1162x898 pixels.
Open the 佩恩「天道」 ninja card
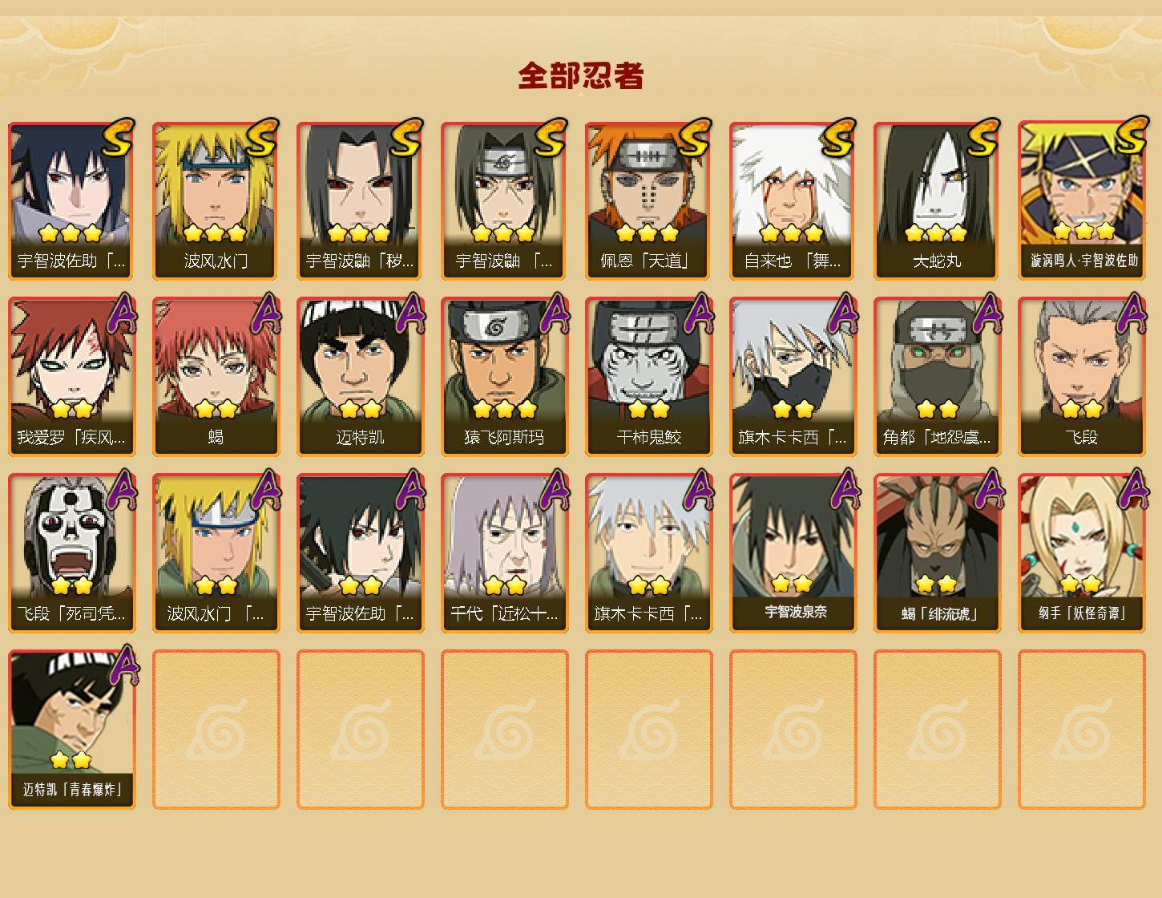pyautogui.click(x=648, y=200)
